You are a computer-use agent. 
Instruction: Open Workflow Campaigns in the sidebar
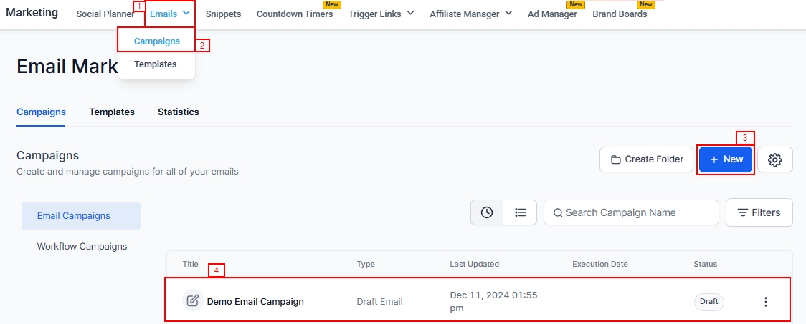(82, 247)
